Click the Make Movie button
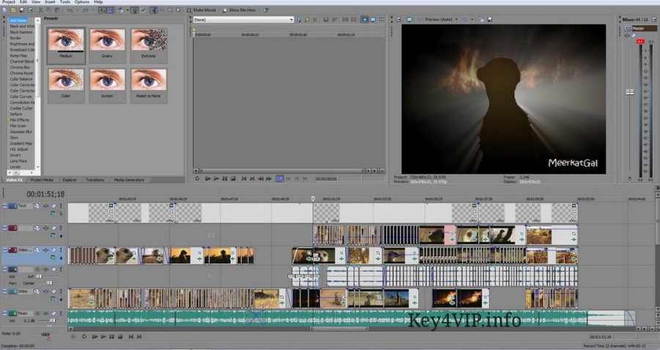The height and width of the screenshot is (350, 660). tap(202, 10)
